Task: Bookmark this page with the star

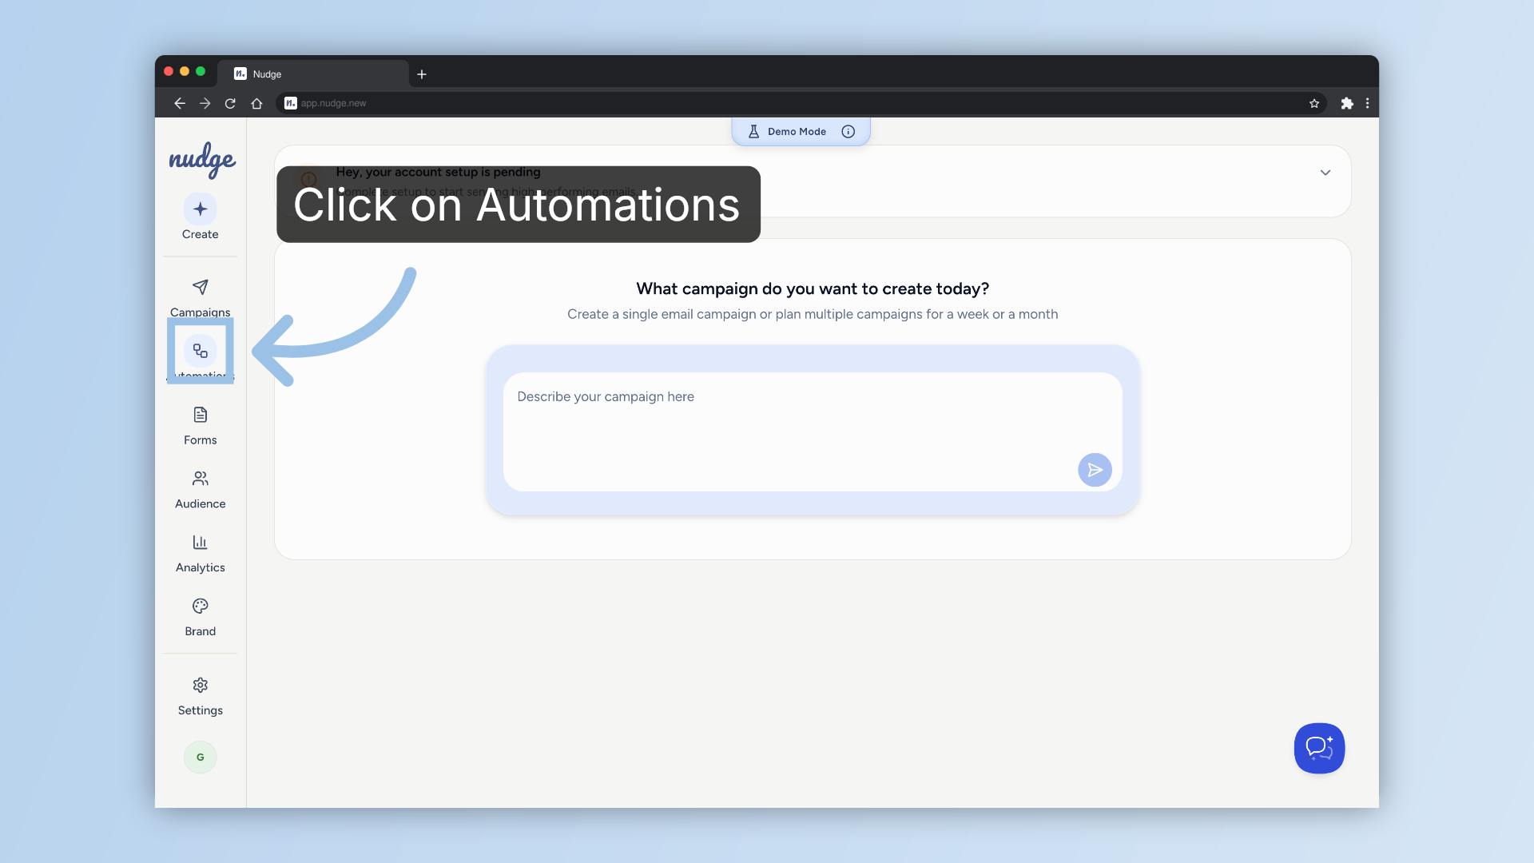Action: pyautogui.click(x=1314, y=103)
